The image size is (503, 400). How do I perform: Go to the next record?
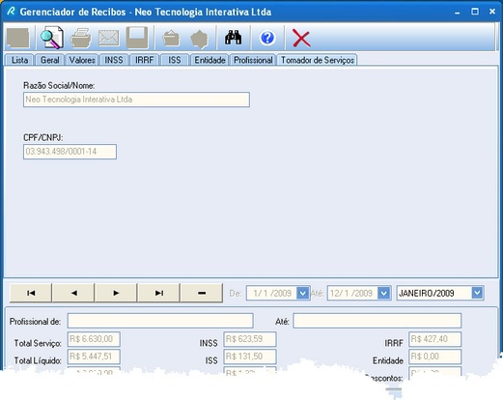point(116,293)
